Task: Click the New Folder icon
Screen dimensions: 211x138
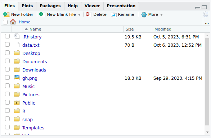Action: coord(6,14)
